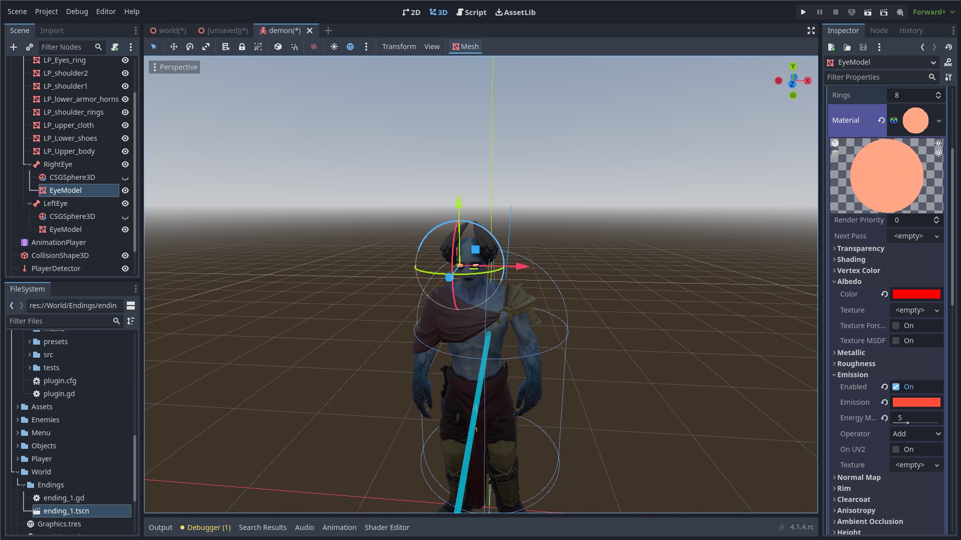Open the Scene menu
The height and width of the screenshot is (540, 961).
click(x=17, y=12)
